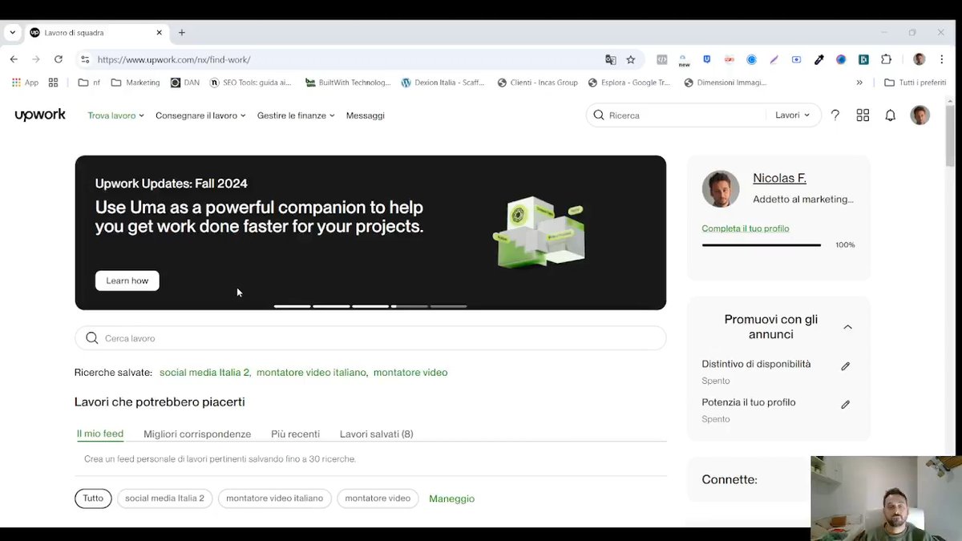Image resolution: width=962 pixels, height=541 pixels.
Task: Select the montatore video filter chip
Action: coord(378,499)
